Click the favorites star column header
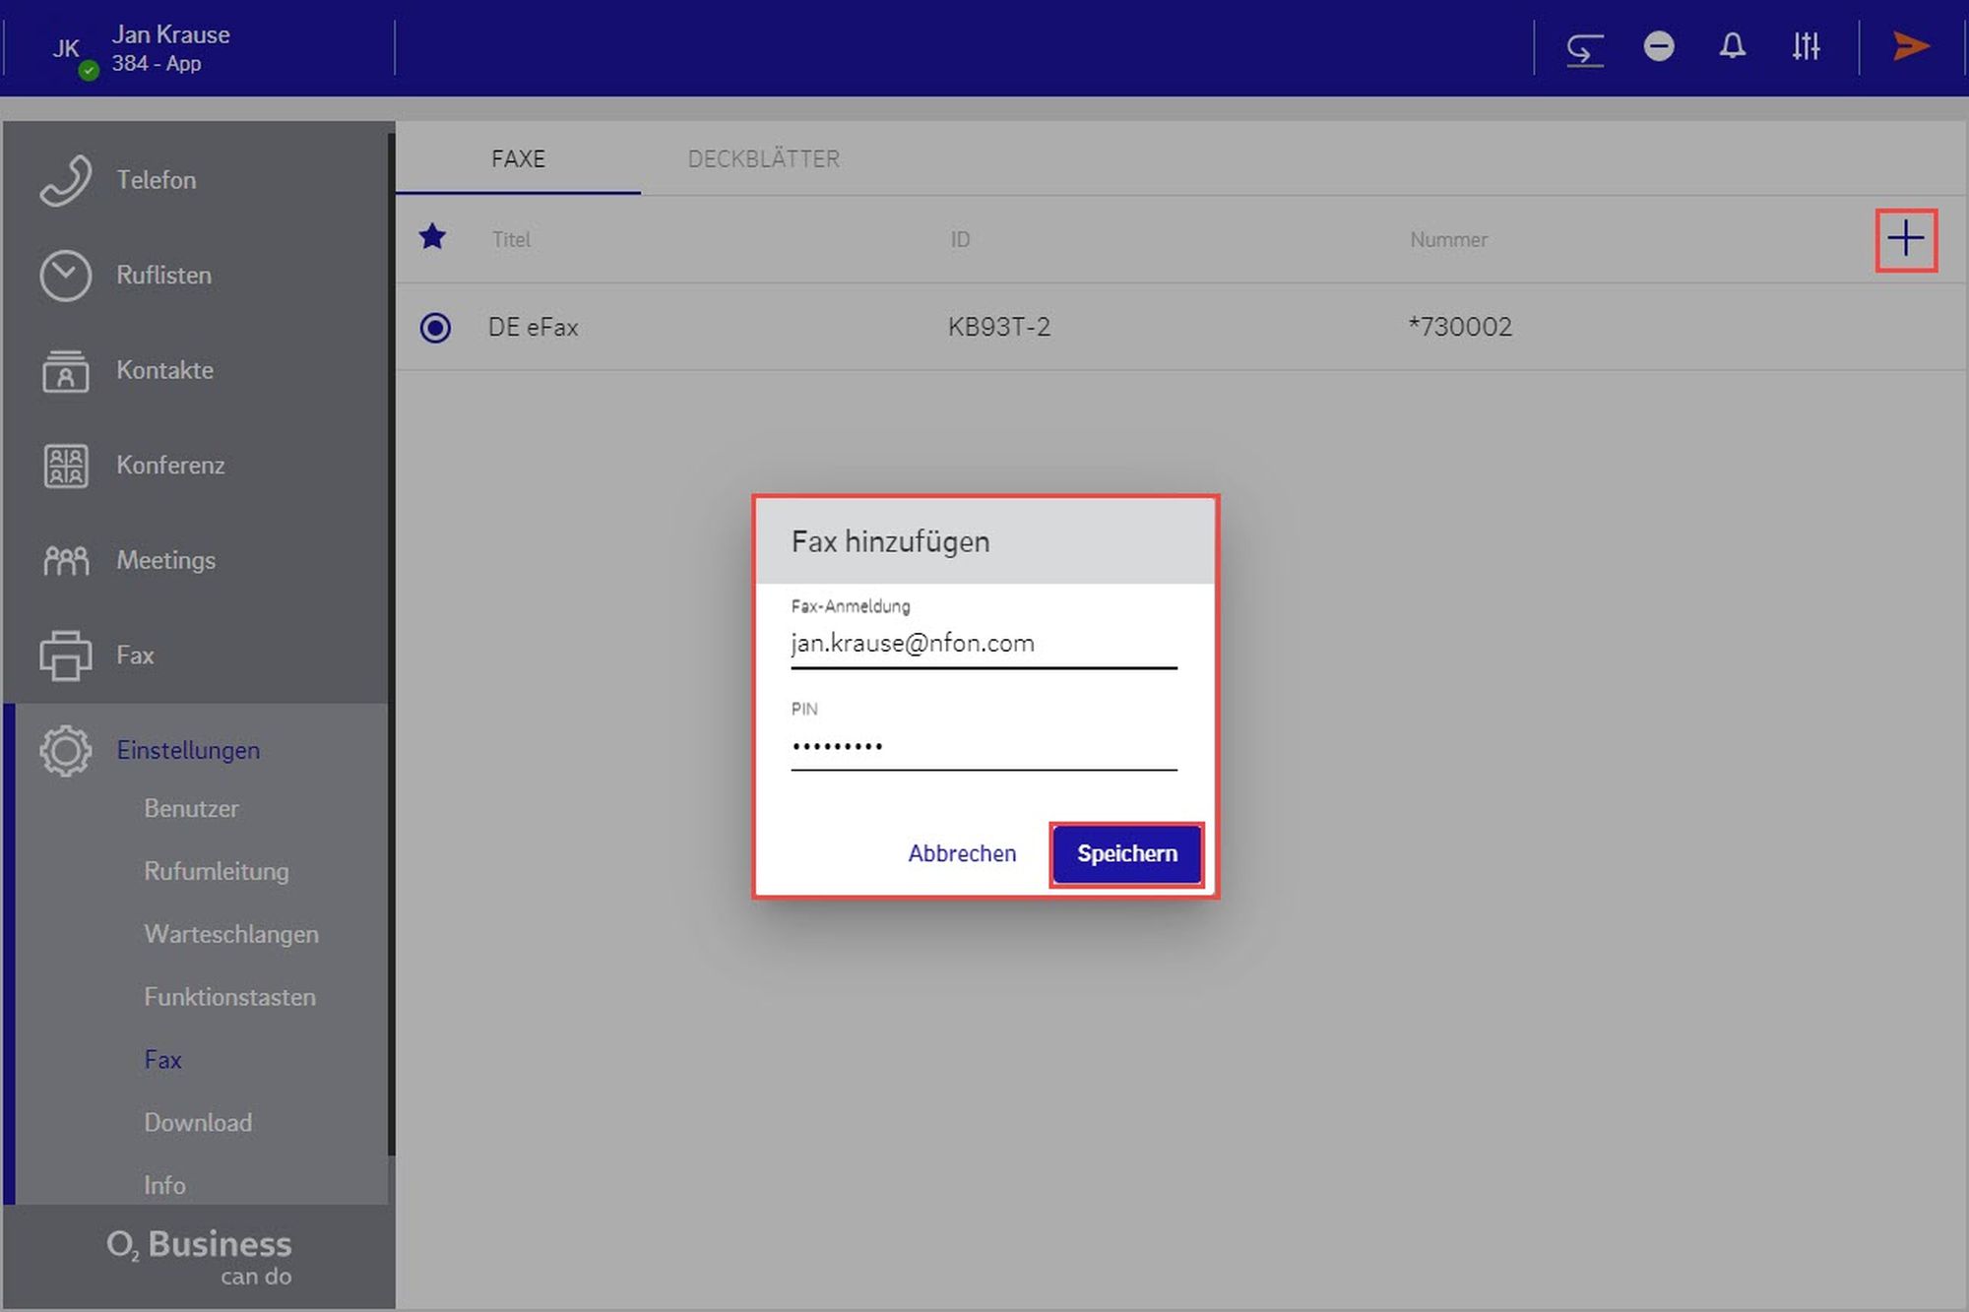This screenshot has width=1969, height=1312. pos(432,237)
